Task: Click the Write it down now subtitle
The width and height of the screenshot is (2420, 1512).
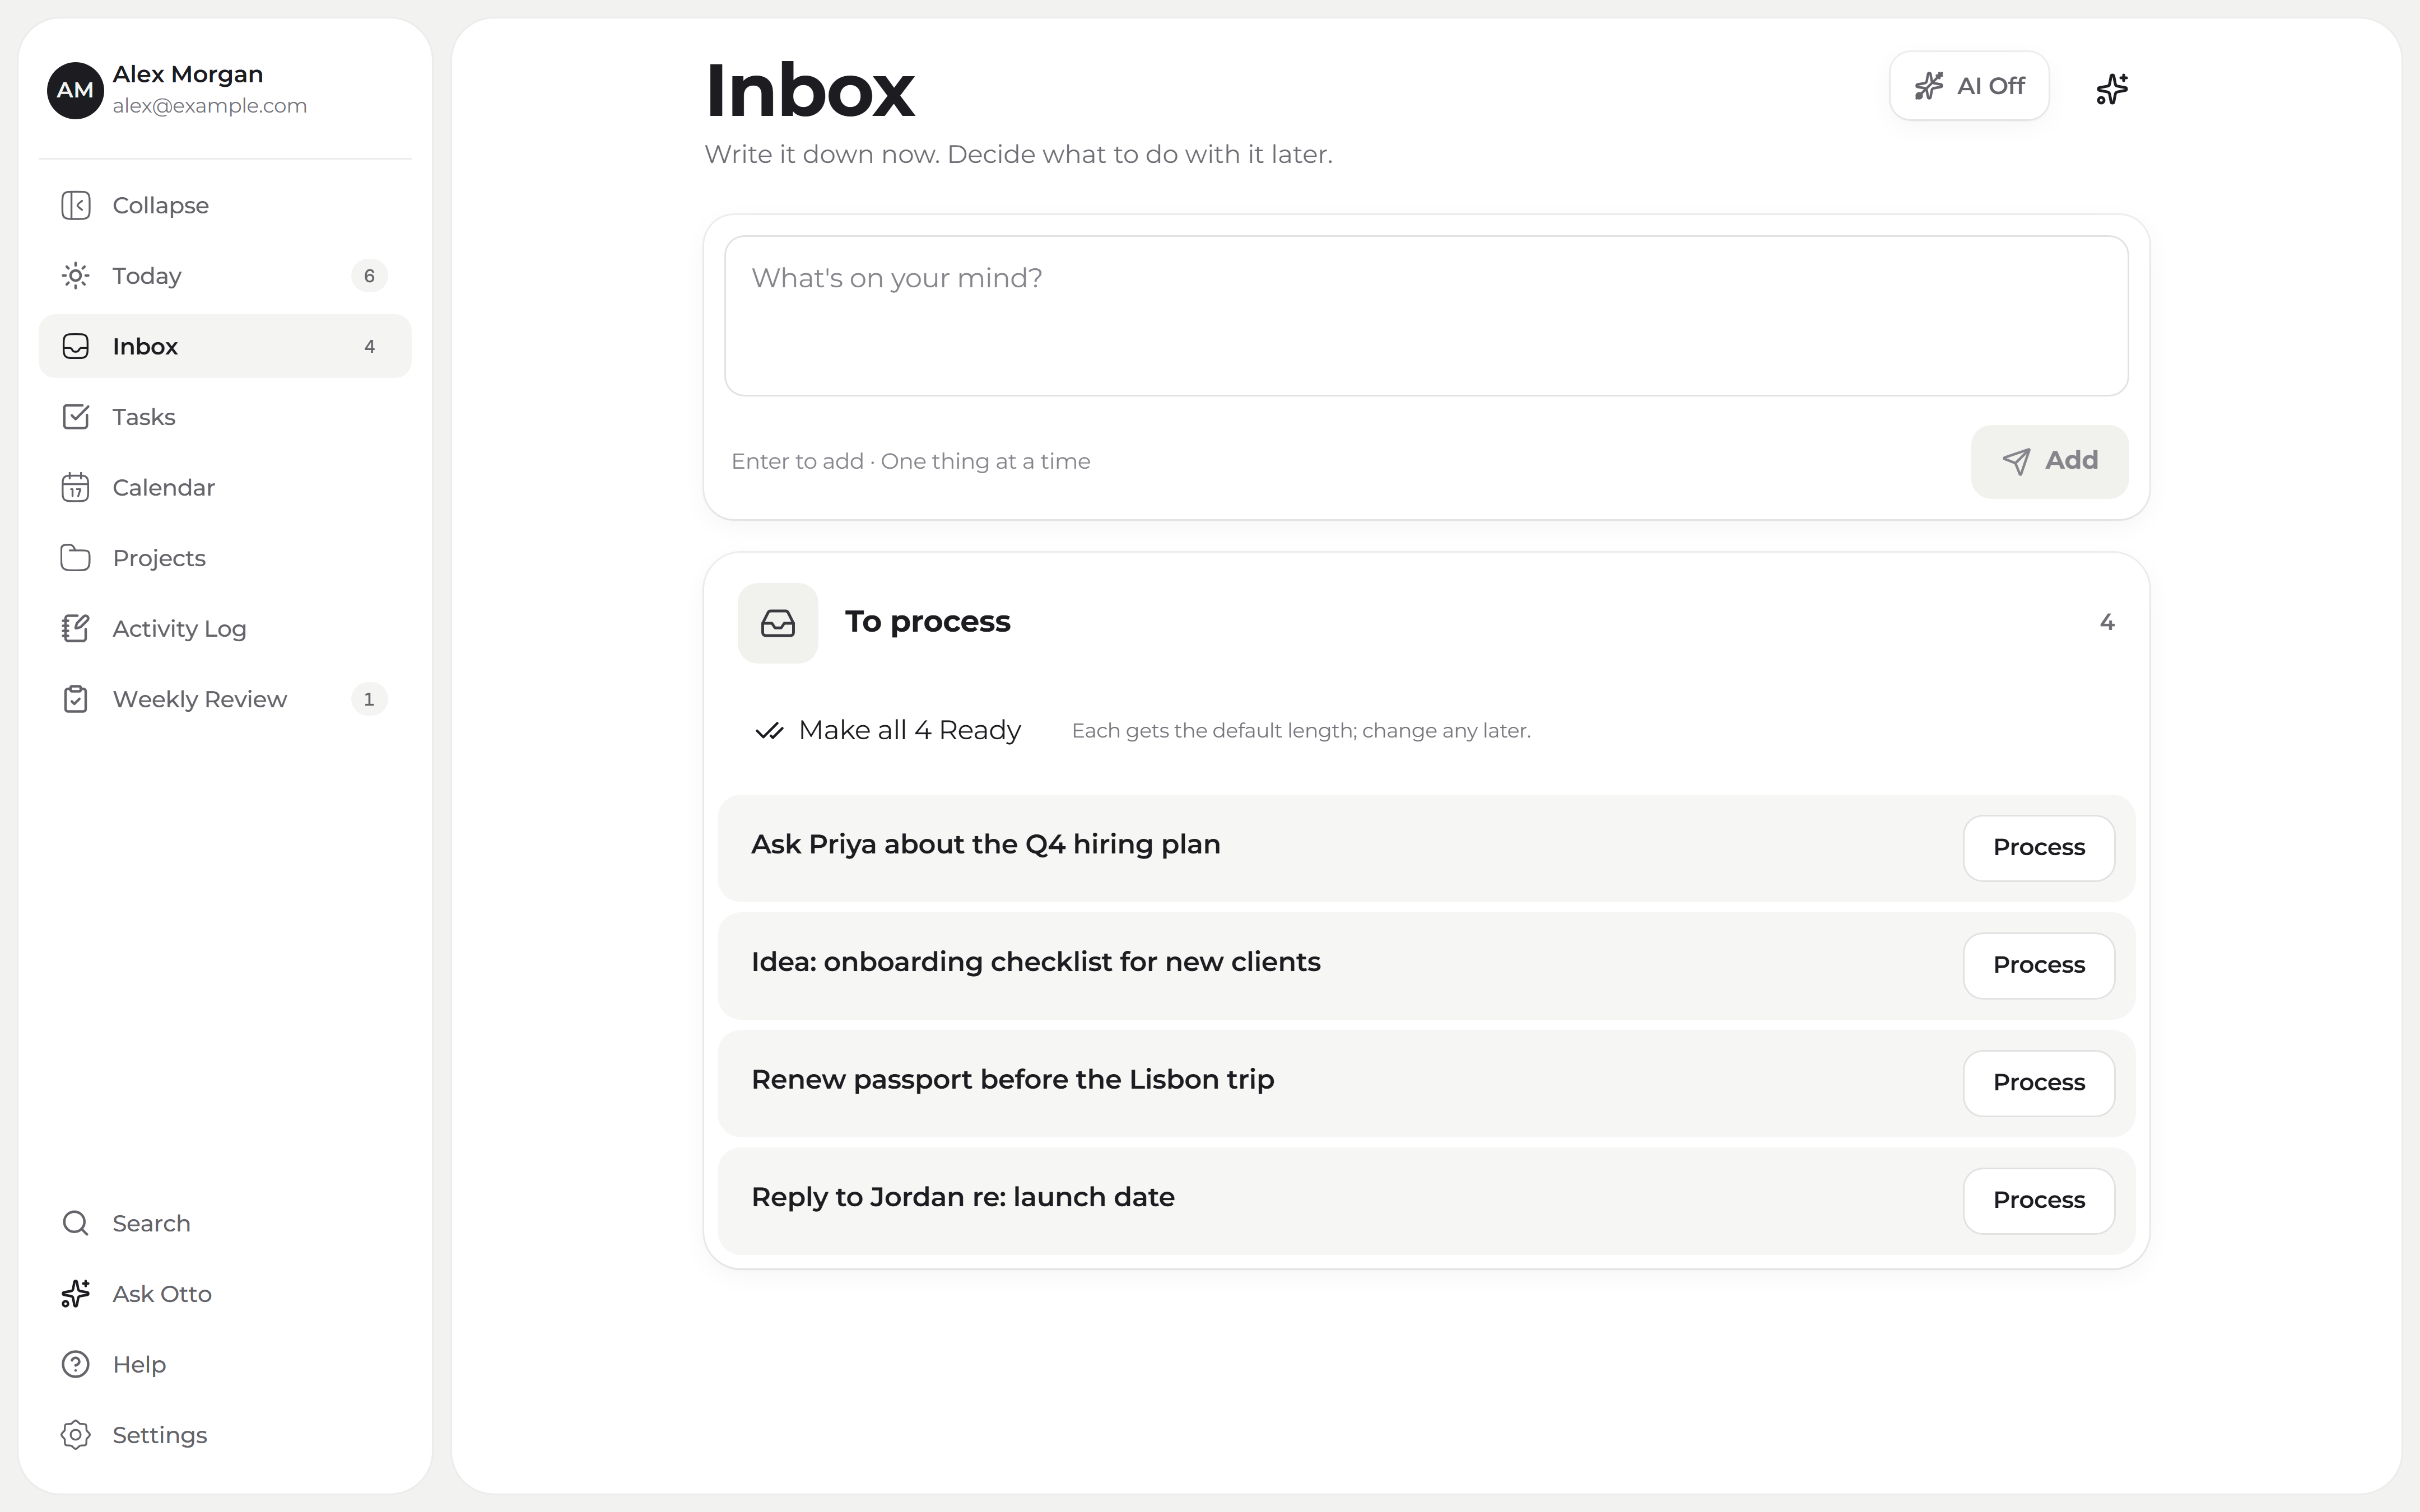Action: click(1018, 155)
